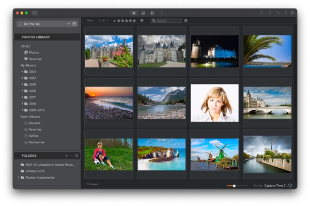Screen dimensions: 310x206
Task: Select the green windmill thumbnail
Action: pos(214,154)
